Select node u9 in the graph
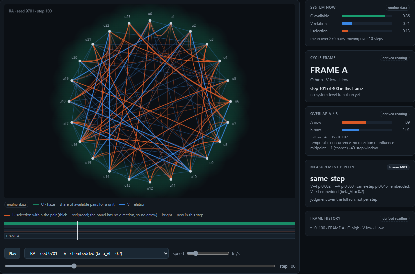This screenshot has width=415, height=274. 207,158
